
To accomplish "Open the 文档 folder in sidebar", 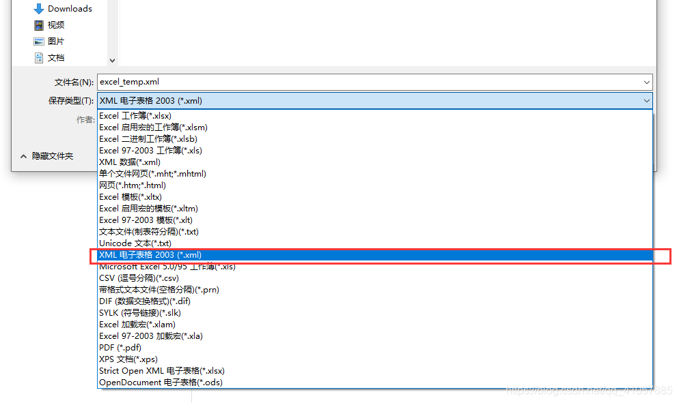I will pos(56,58).
